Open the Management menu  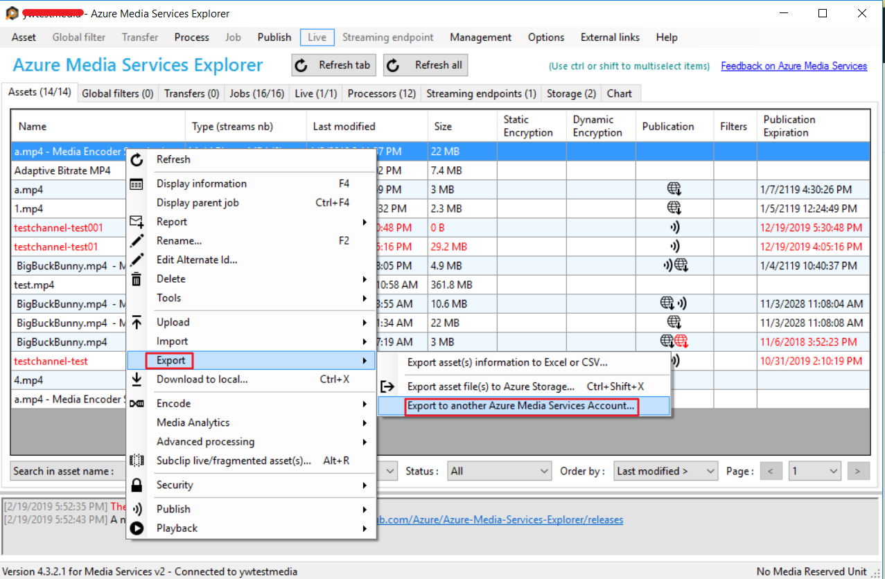coord(480,37)
